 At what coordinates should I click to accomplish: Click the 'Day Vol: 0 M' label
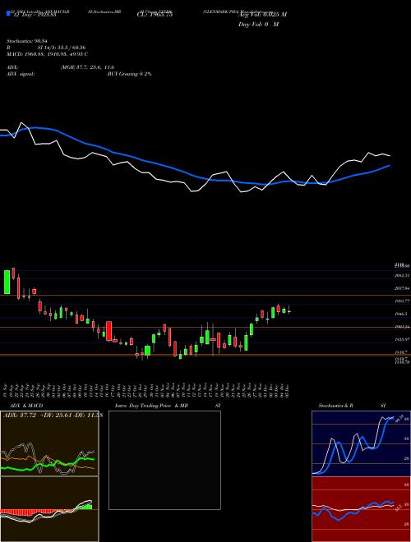tap(258, 24)
